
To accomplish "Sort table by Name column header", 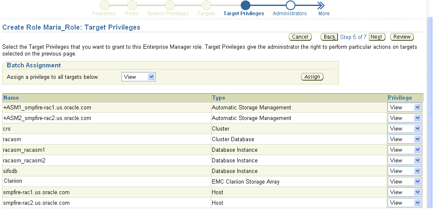I will 11,98.
